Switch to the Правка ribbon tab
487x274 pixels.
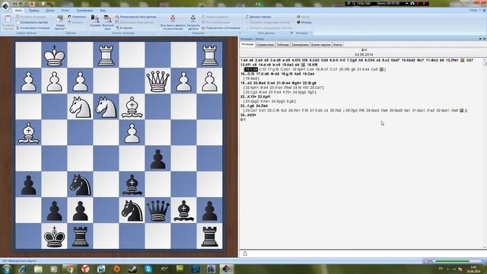coord(33,10)
